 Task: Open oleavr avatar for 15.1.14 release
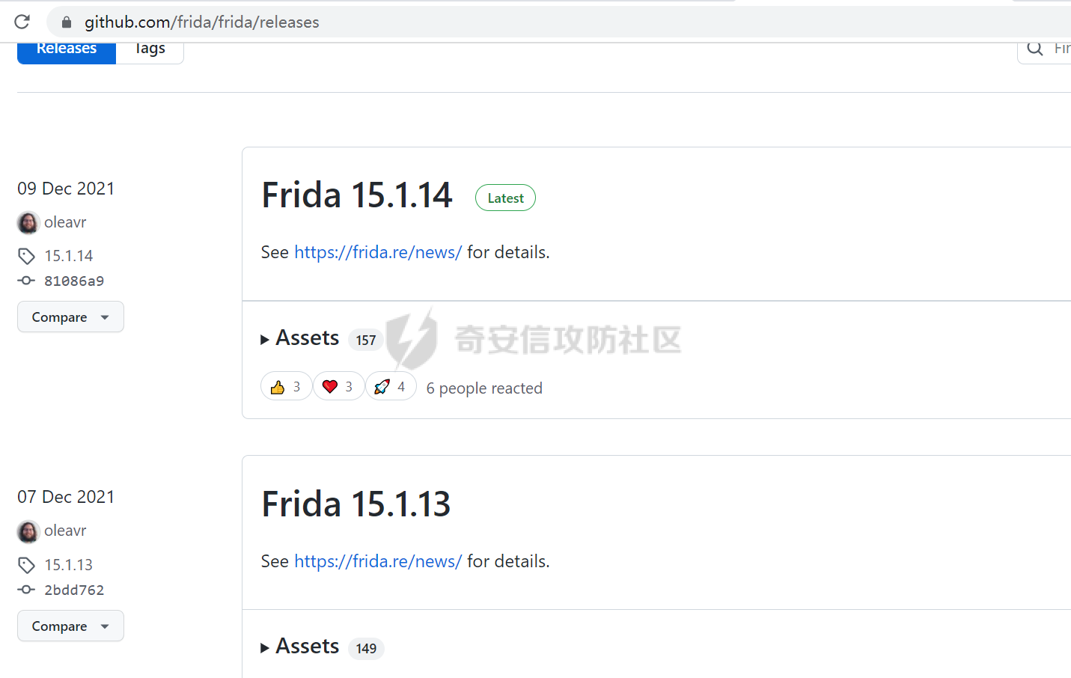[x=28, y=222]
